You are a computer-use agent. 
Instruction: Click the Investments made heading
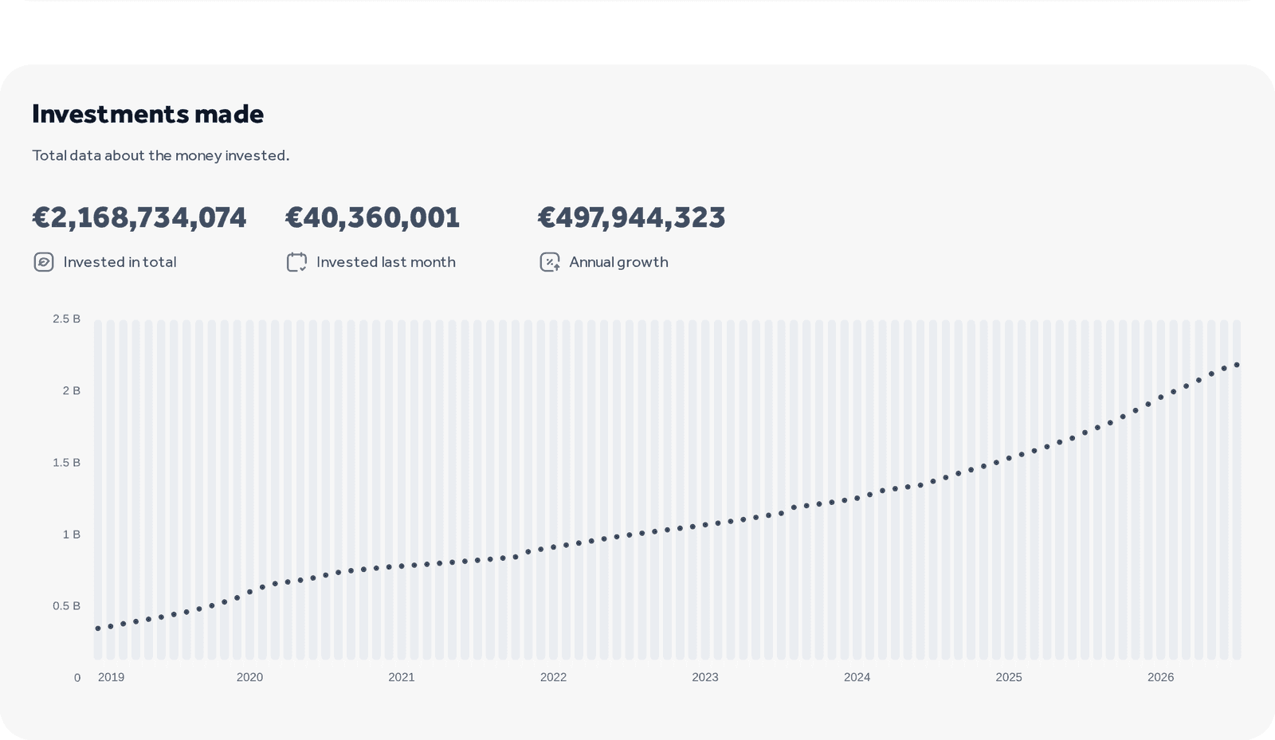click(147, 114)
